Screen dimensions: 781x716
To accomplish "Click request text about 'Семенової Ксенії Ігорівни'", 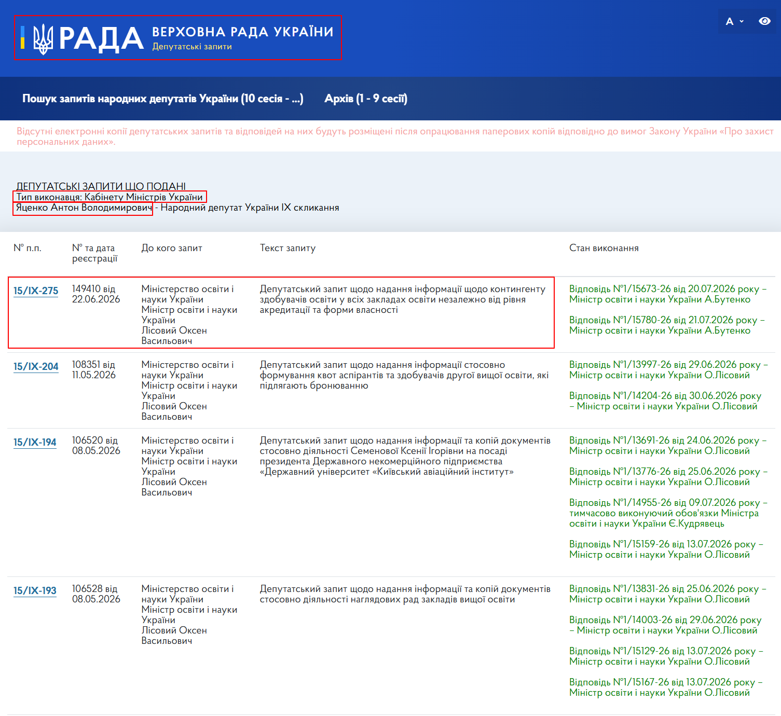I will click(405, 456).
